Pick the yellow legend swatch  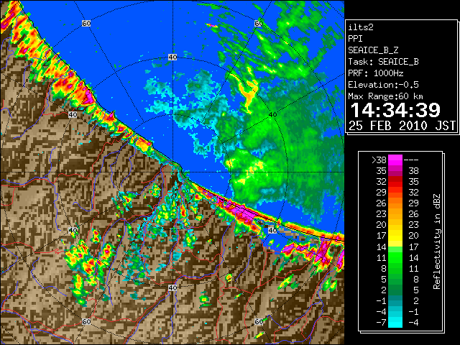point(395,236)
